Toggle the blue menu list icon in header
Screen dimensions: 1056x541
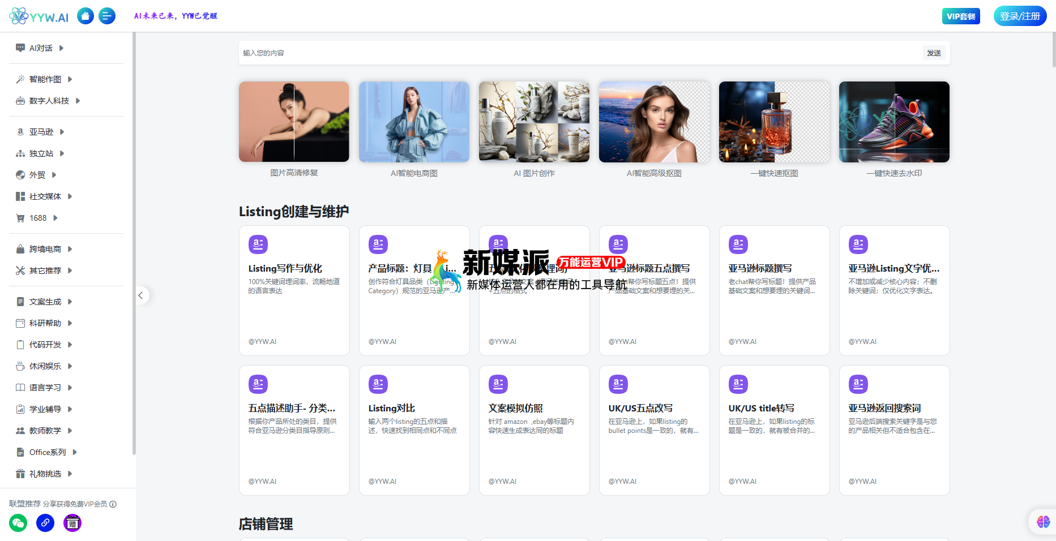(107, 16)
